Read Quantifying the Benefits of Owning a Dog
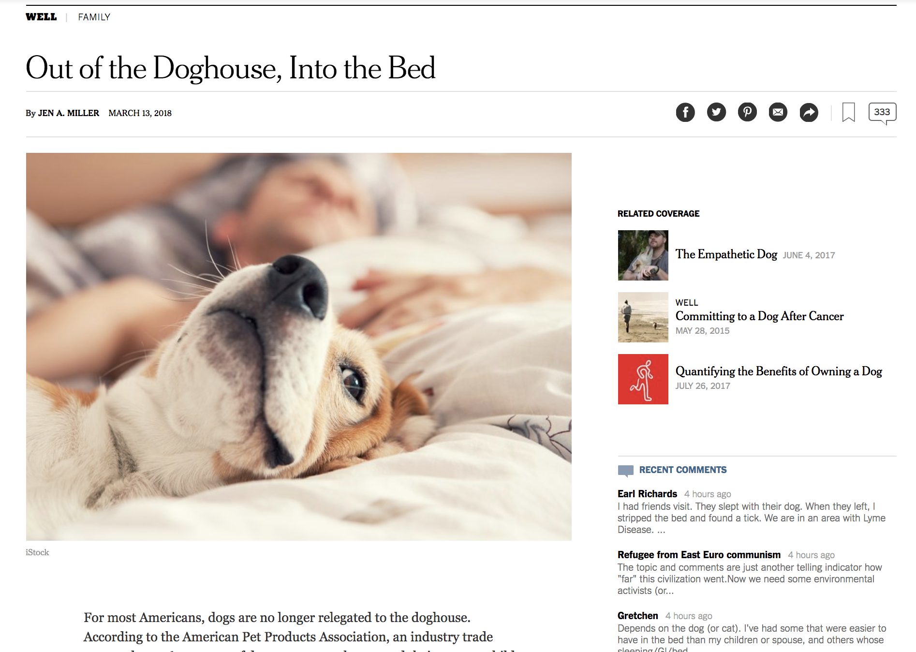916x652 pixels. (779, 371)
